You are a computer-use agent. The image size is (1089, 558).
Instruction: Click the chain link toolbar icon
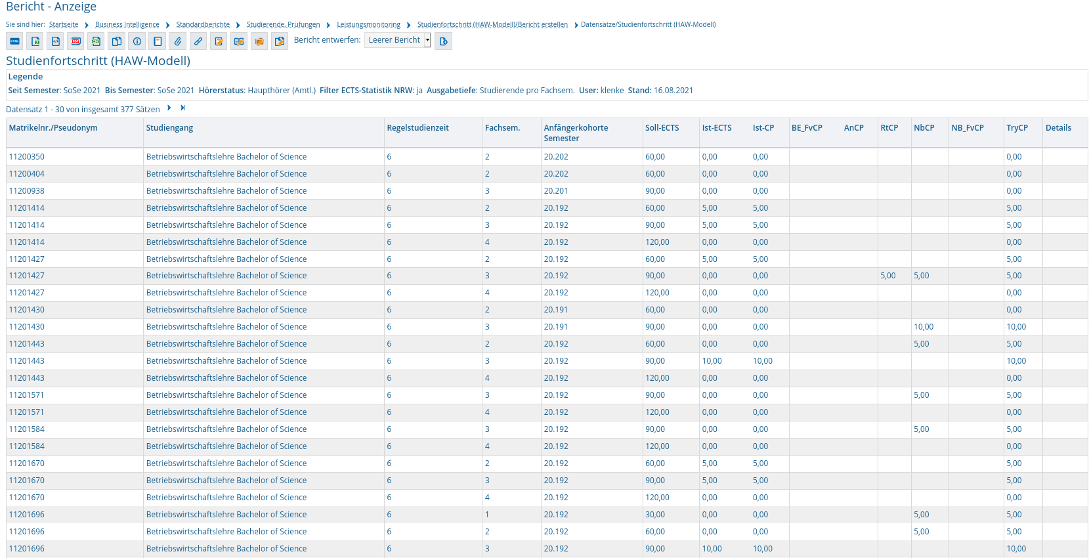(198, 41)
